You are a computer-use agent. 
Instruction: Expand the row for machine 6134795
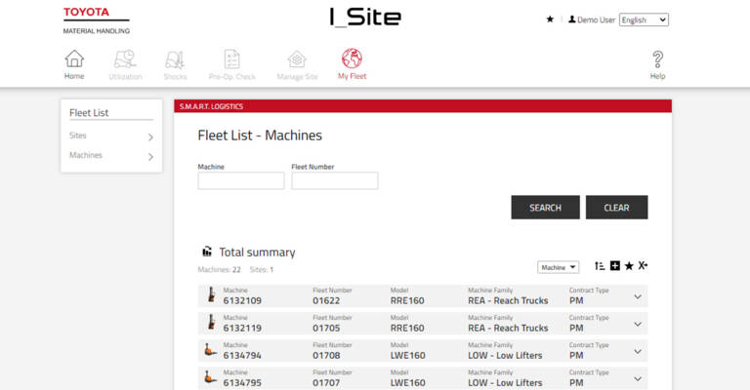(x=638, y=378)
